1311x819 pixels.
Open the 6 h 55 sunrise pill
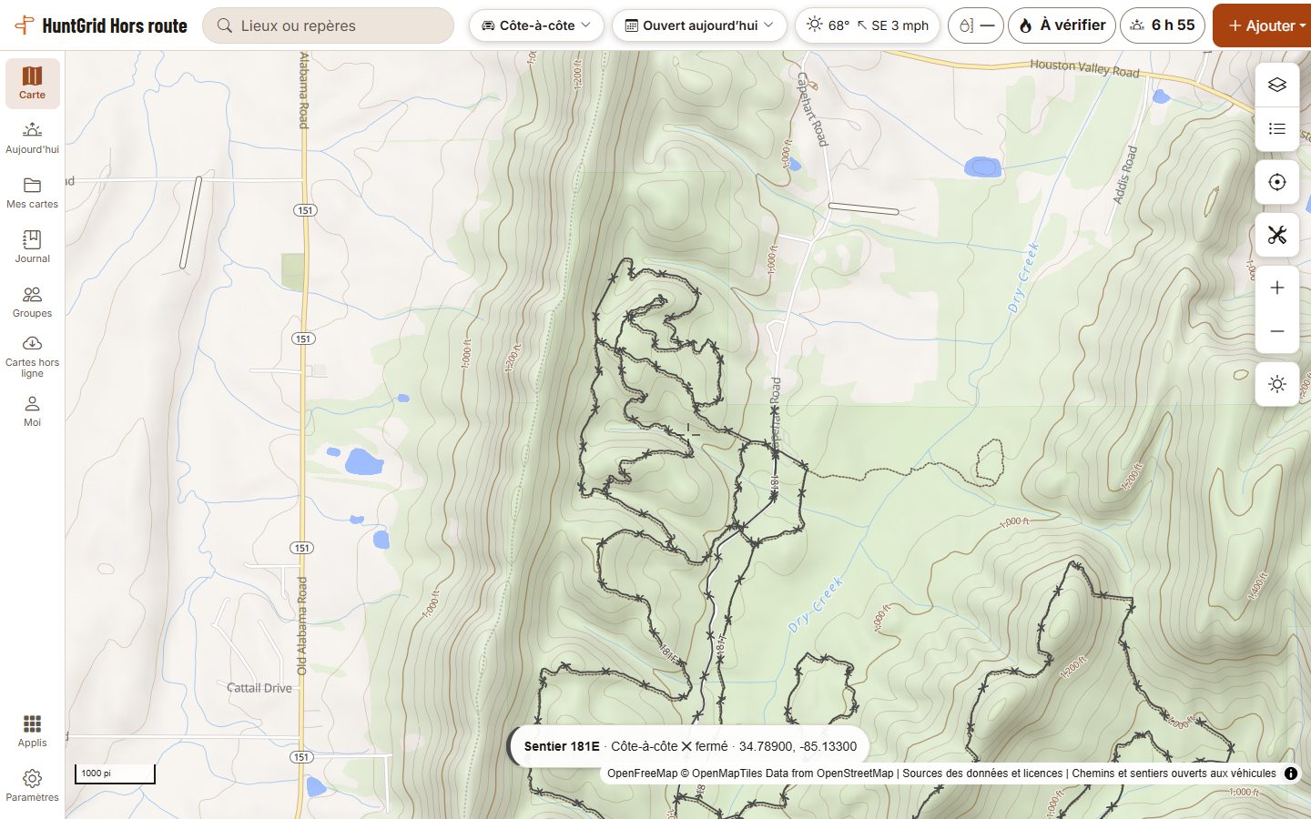pyautogui.click(x=1163, y=25)
